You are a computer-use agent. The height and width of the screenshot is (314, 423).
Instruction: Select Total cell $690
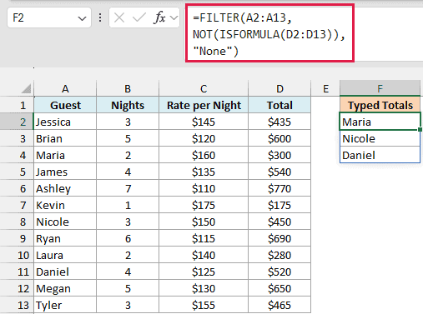(x=279, y=238)
